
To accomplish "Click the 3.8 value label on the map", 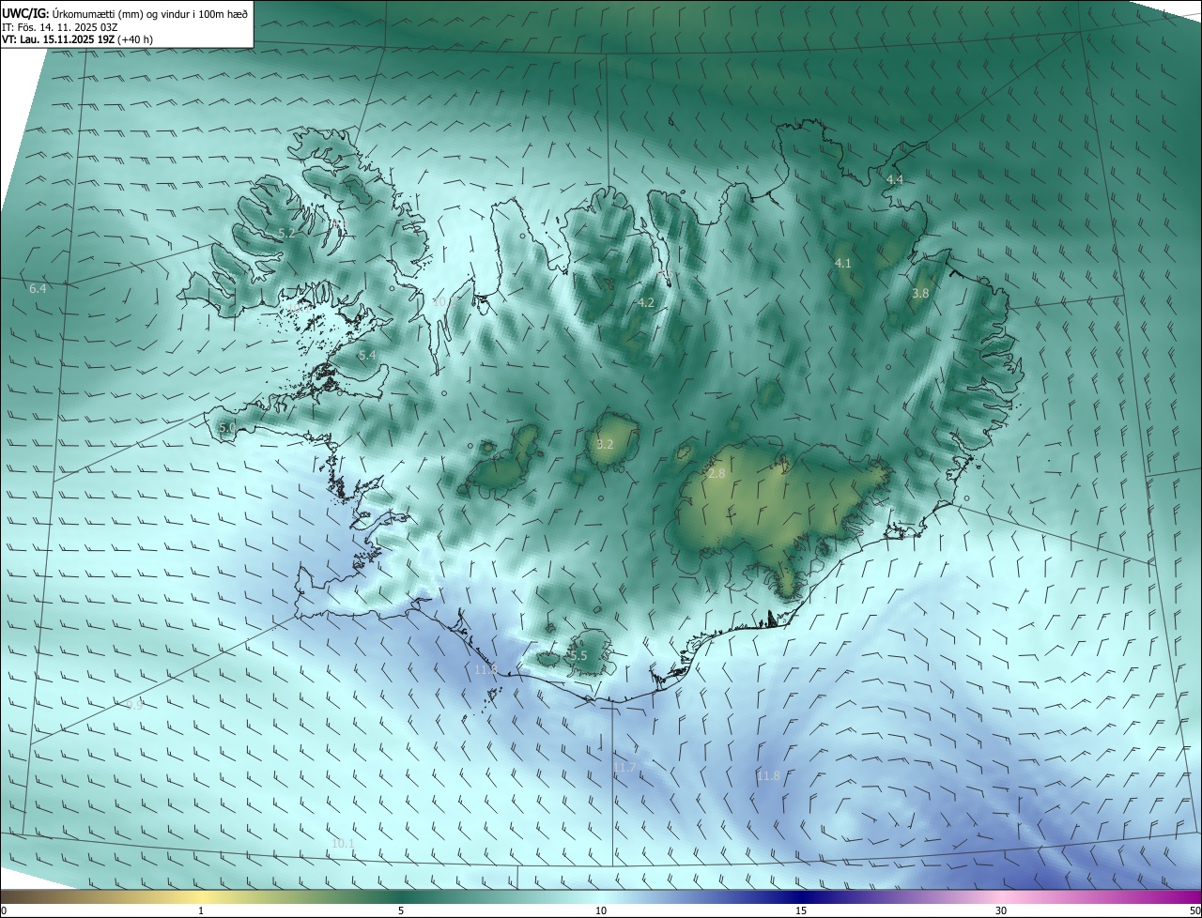I will pos(920,294).
